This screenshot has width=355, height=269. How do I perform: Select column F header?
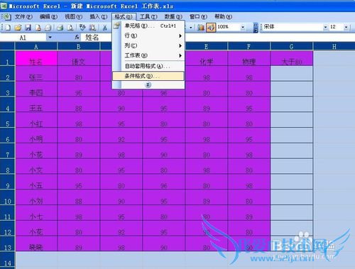(x=248, y=46)
